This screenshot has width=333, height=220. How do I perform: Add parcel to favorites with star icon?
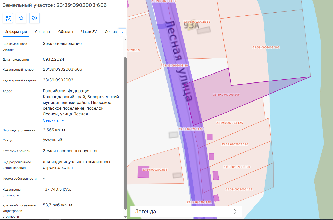(x=21, y=18)
